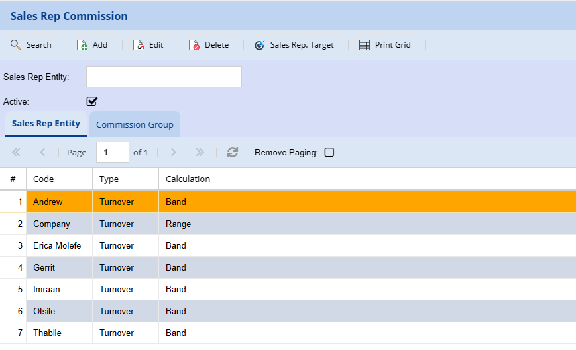
Task: Sort by the Calculation column header
Action: [x=188, y=179]
